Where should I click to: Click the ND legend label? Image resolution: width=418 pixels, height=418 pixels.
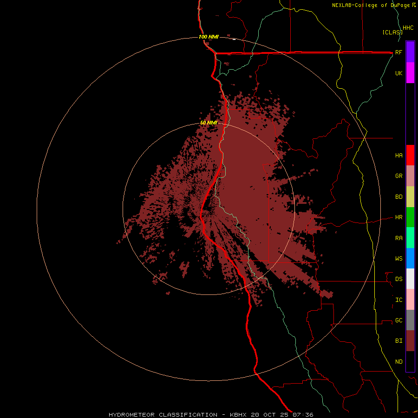398,362
